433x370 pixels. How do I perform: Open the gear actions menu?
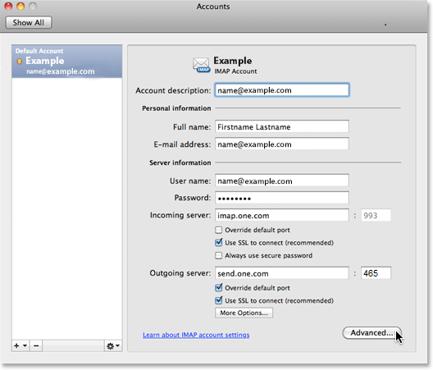click(113, 345)
